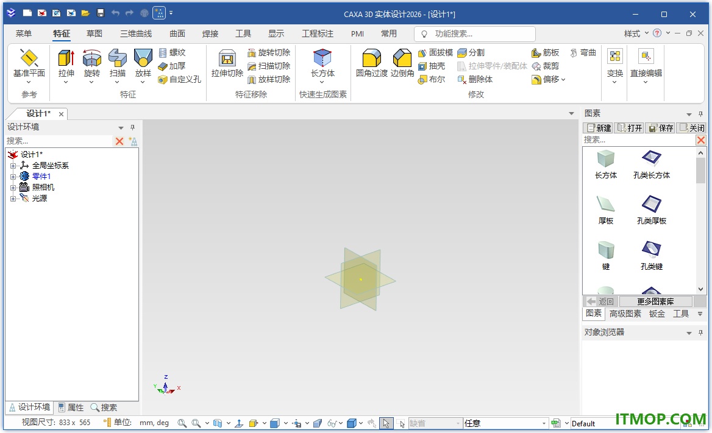
Task: Switch to the 三维曲线 ribbon tab
Action: [x=136, y=33]
